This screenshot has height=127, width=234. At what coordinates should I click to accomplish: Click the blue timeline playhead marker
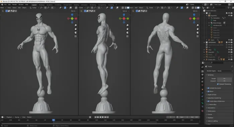coord(53,120)
